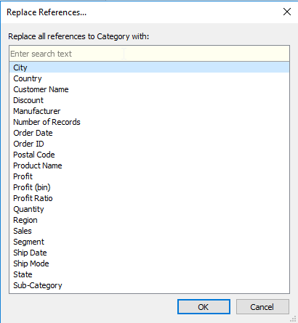The image size is (298, 323).
Task: Choose Number of Records field
Action: coord(149,122)
